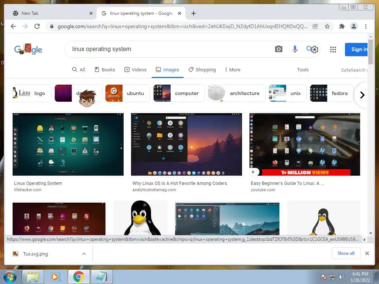The image size is (379, 284).
Task: Open the Windows Start menu
Action: [x=10, y=277]
